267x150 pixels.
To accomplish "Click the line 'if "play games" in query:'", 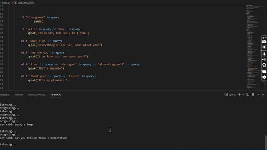I will (x=41, y=17).
